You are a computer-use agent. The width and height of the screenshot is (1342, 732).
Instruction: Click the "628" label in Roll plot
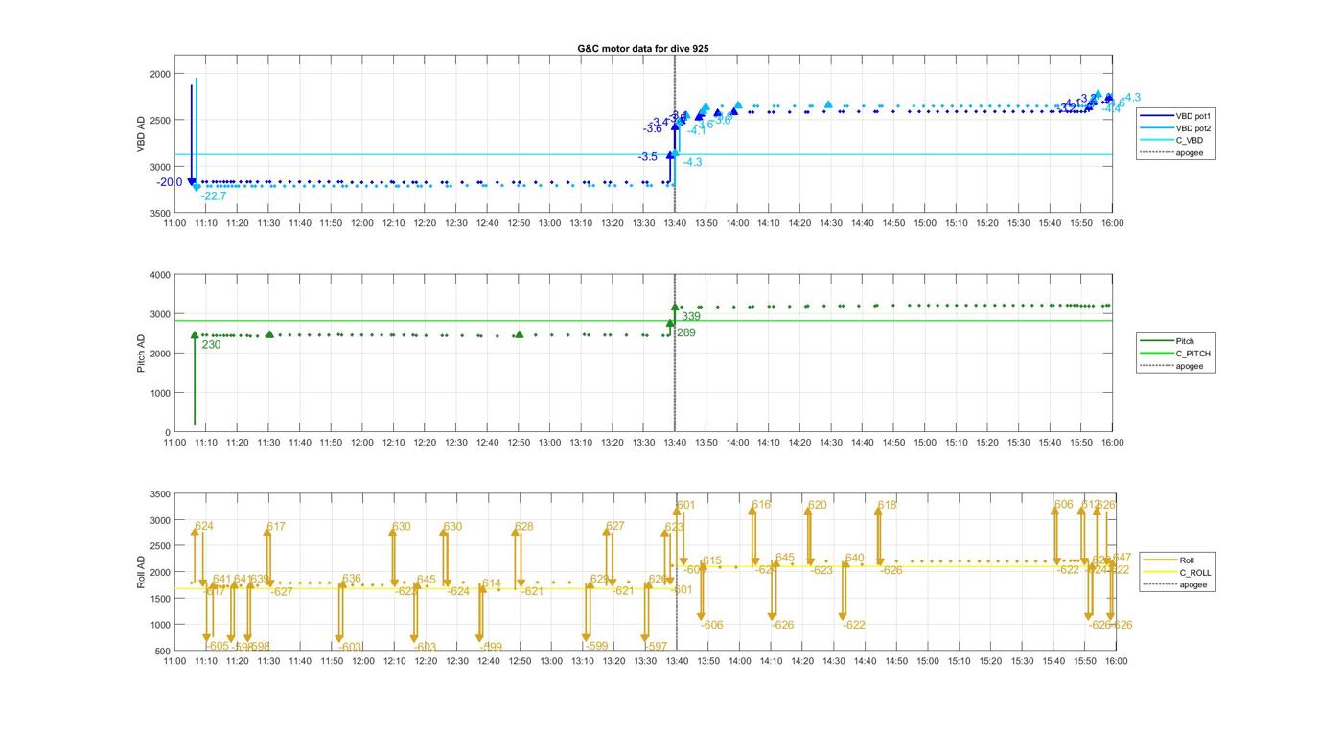coord(524,526)
